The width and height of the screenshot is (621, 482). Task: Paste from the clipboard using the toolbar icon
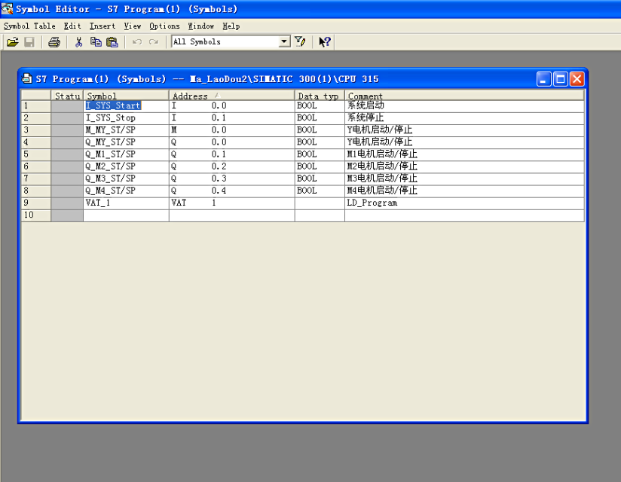point(112,42)
